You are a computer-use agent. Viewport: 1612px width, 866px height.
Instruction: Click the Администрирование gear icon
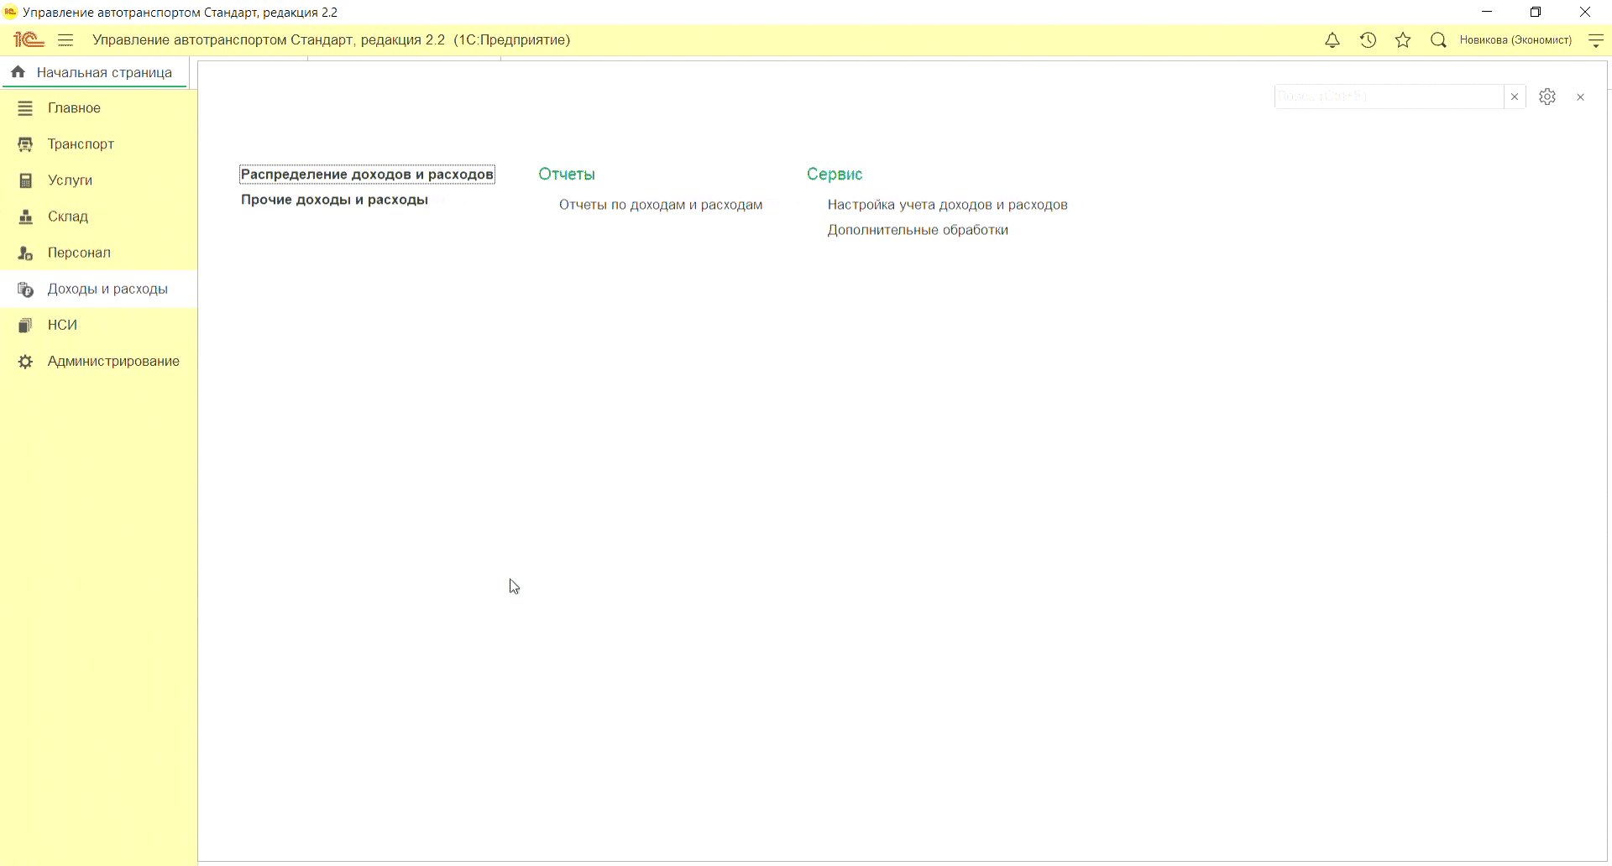pyautogui.click(x=25, y=361)
